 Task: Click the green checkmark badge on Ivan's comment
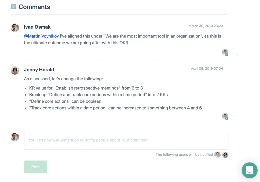(x=227, y=55)
